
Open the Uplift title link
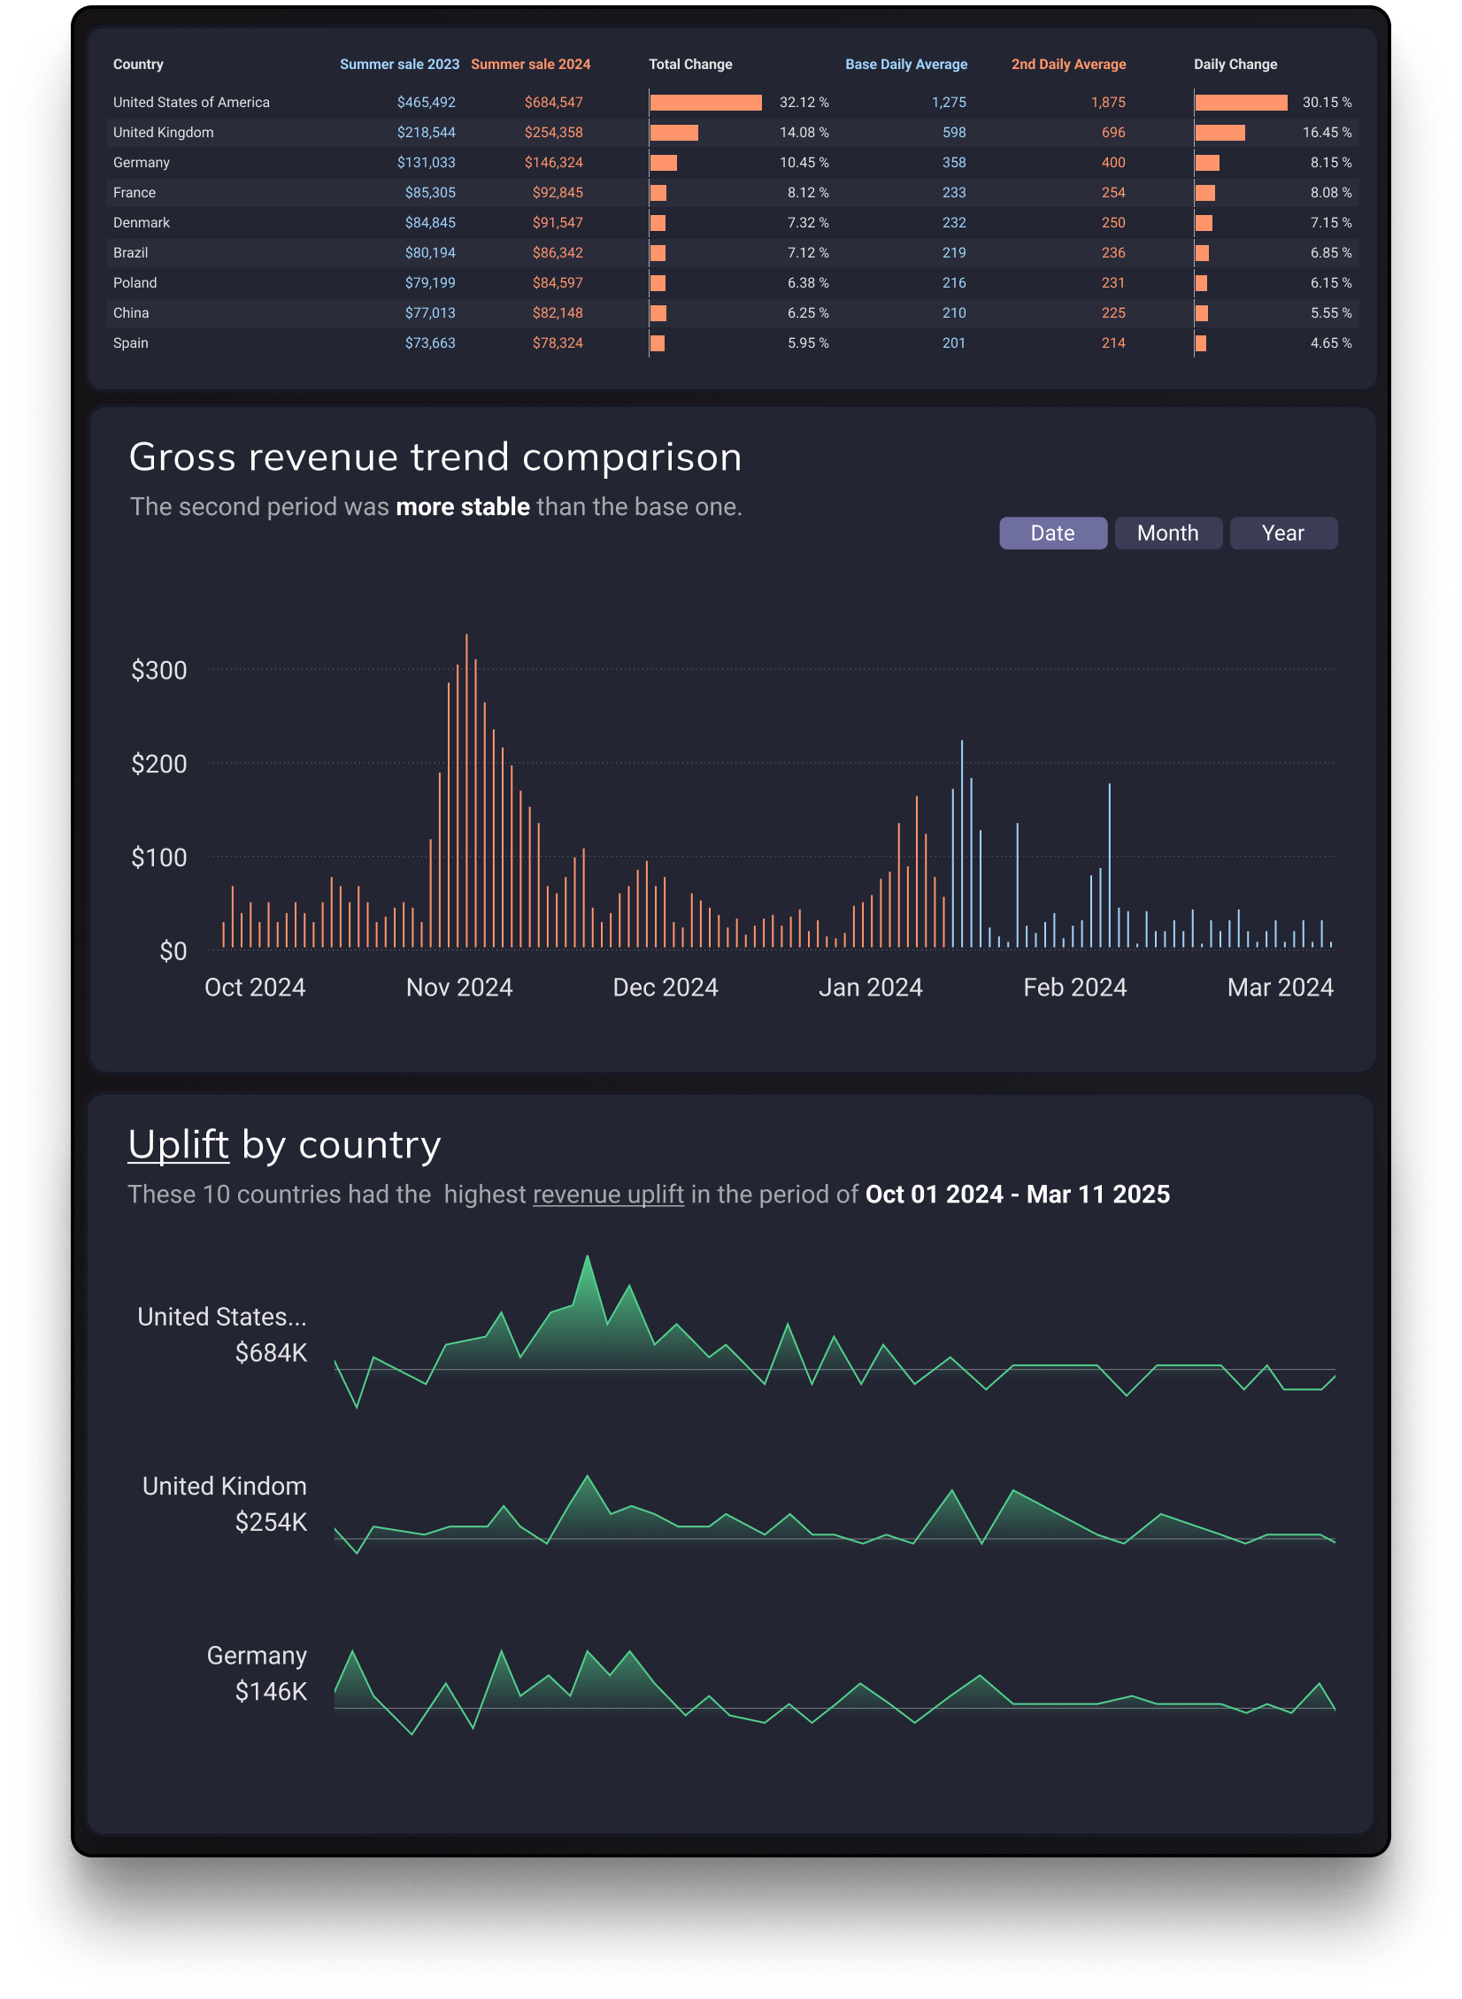click(x=179, y=1144)
